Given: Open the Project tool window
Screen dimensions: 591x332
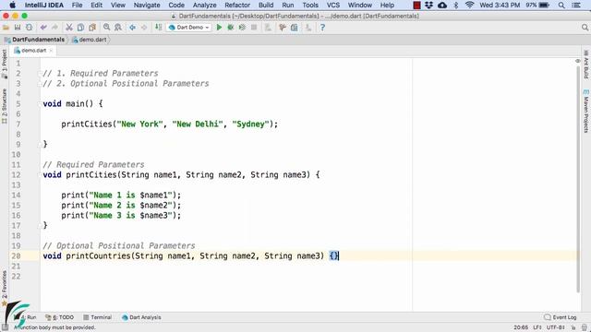Looking at the screenshot, I should coord(4,64).
